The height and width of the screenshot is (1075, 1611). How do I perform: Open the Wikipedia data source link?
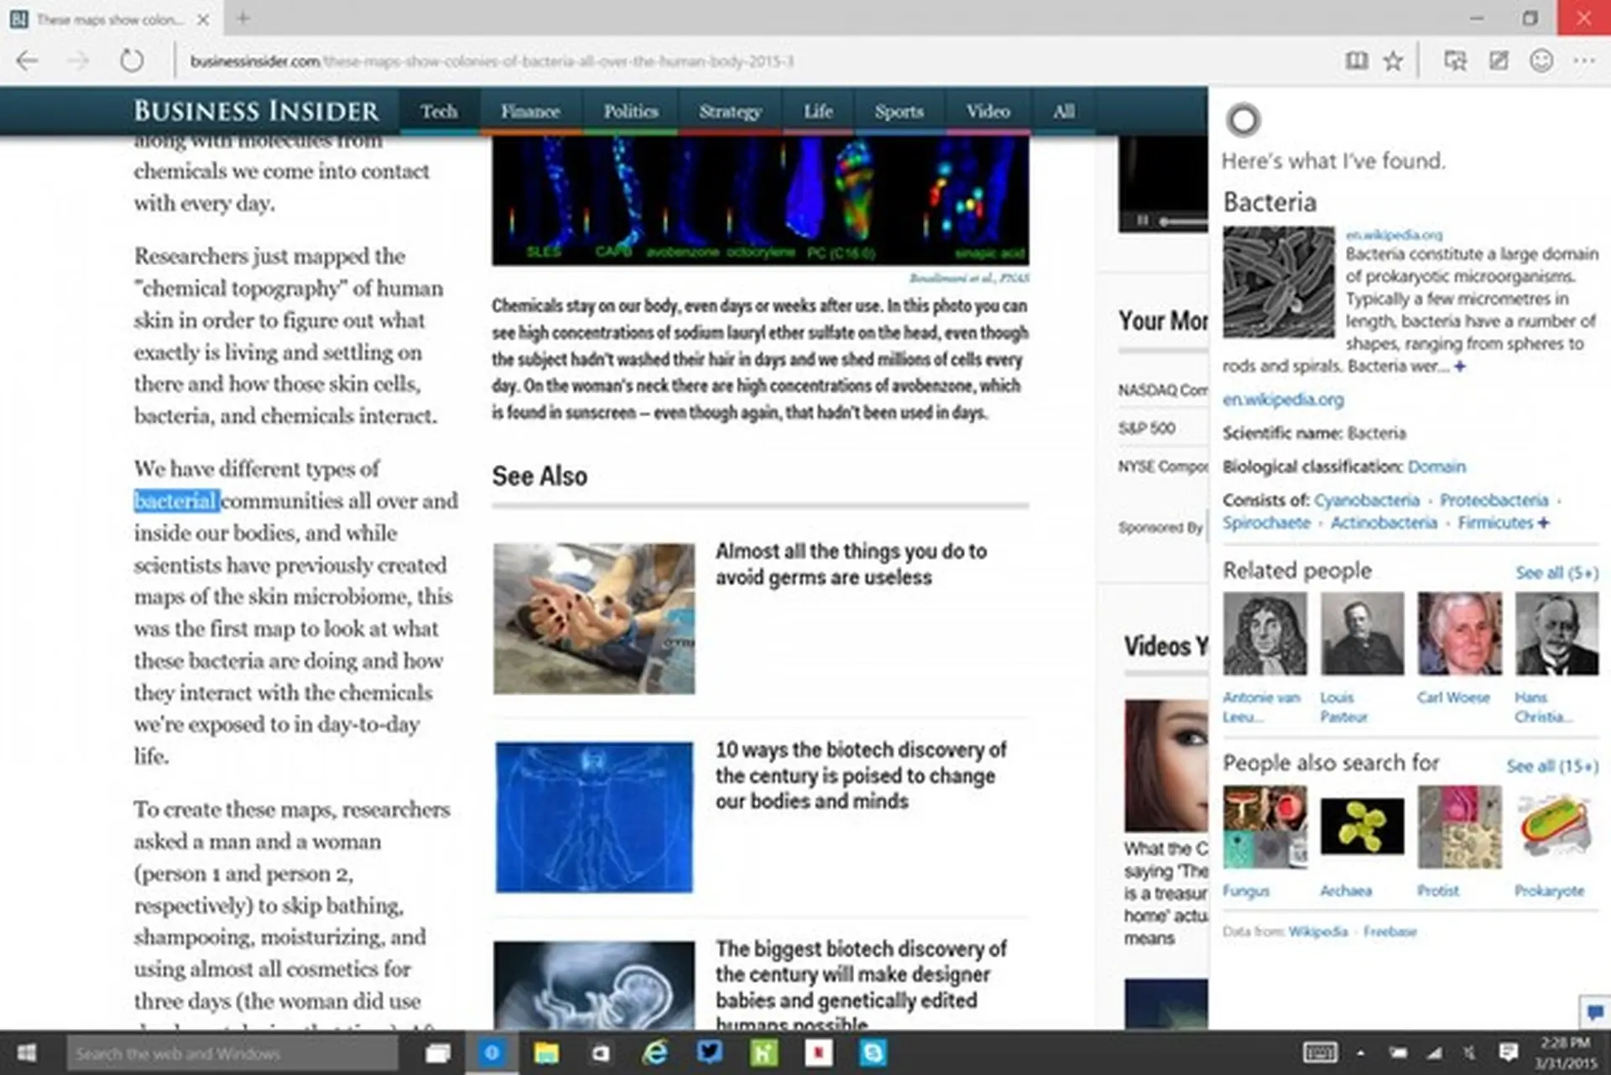click(x=1318, y=931)
